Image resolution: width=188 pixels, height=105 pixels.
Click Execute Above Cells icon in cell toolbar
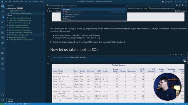(x=170, y=55)
